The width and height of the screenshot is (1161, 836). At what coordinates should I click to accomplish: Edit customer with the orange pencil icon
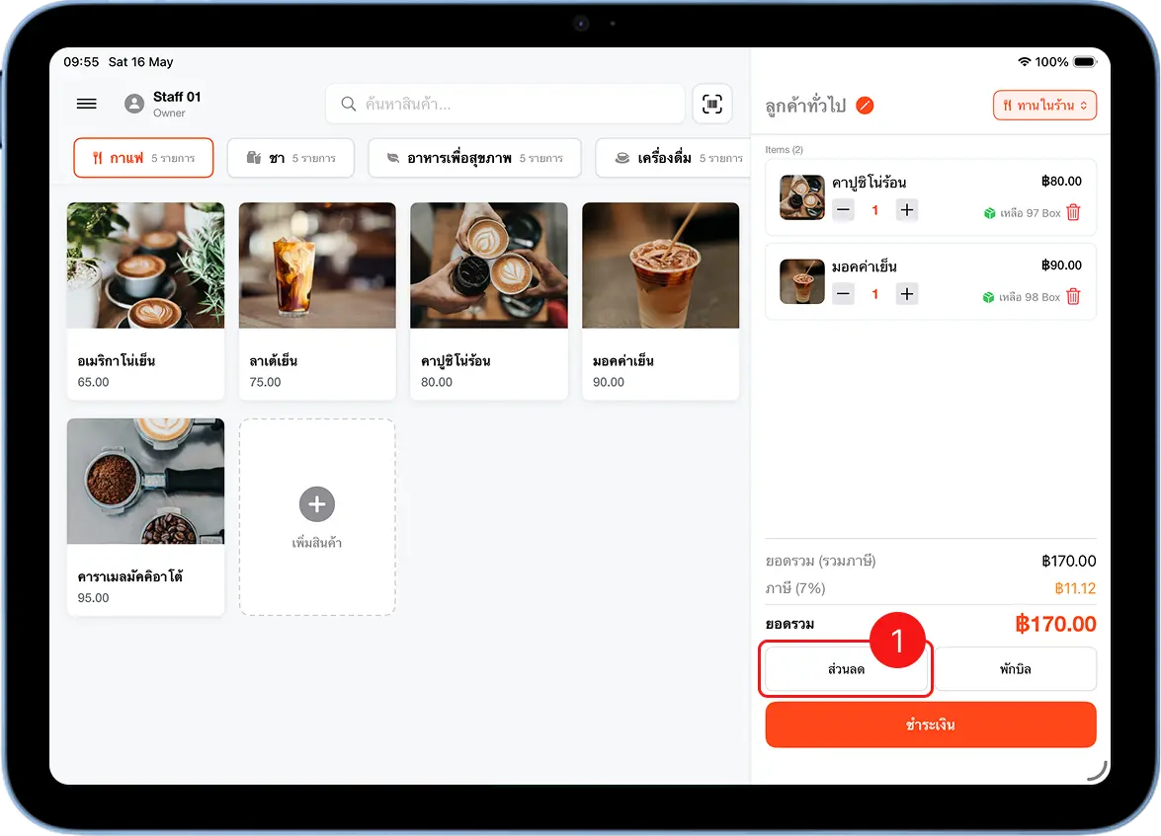(865, 106)
